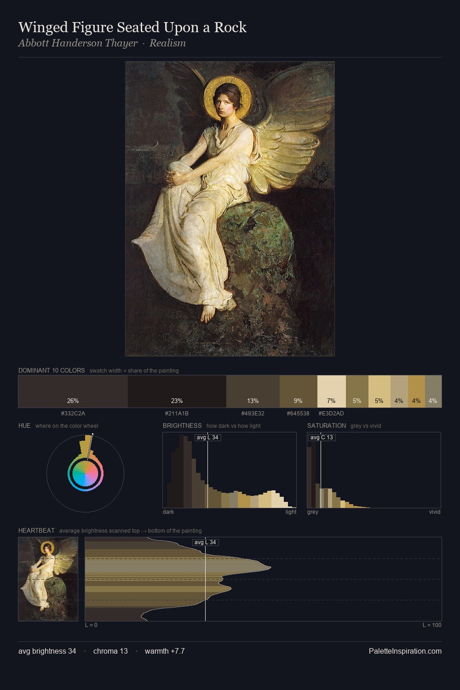Screen dimensions: 460x690
Task: Click the 'grey' axis label under Saturation
Action: (313, 512)
